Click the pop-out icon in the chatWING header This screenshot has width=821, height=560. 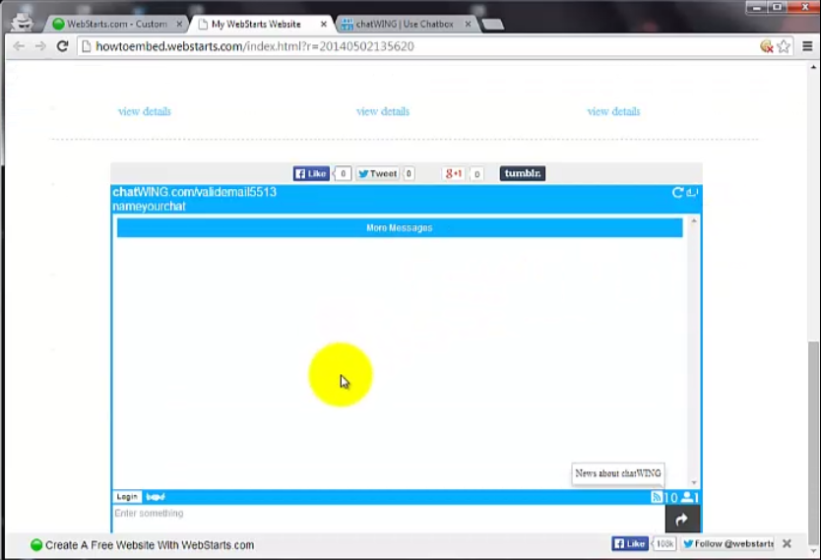coord(692,193)
